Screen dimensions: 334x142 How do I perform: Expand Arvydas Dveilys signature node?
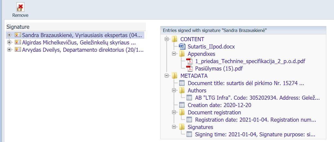10,50
